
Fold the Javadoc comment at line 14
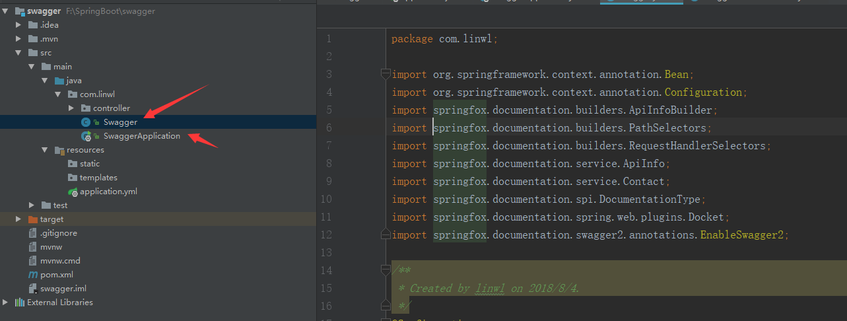pos(386,270)
